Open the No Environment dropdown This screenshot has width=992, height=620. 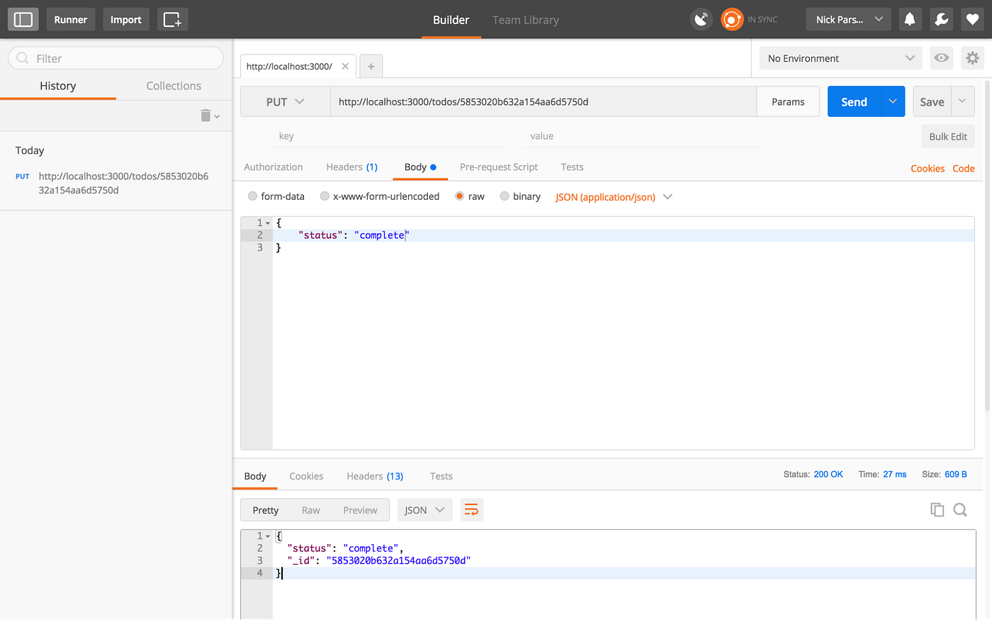point(840,57)
